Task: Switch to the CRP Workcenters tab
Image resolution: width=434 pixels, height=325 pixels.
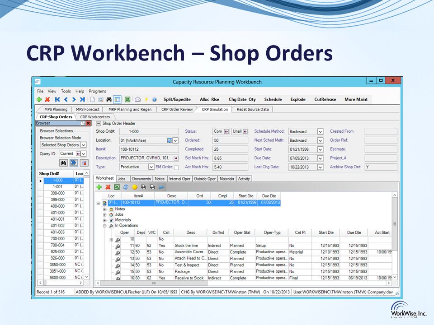Action: coord(95,117)
